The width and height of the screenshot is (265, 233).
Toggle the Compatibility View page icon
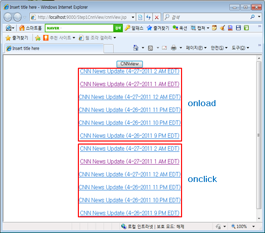140,17
